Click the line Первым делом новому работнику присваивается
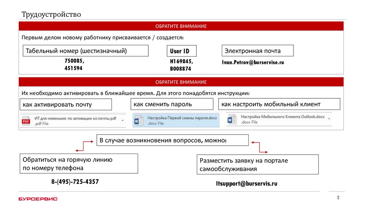Image resolution: width=367 pixels, height=206 pixels. pyautogui.click(x=103, y=37)
